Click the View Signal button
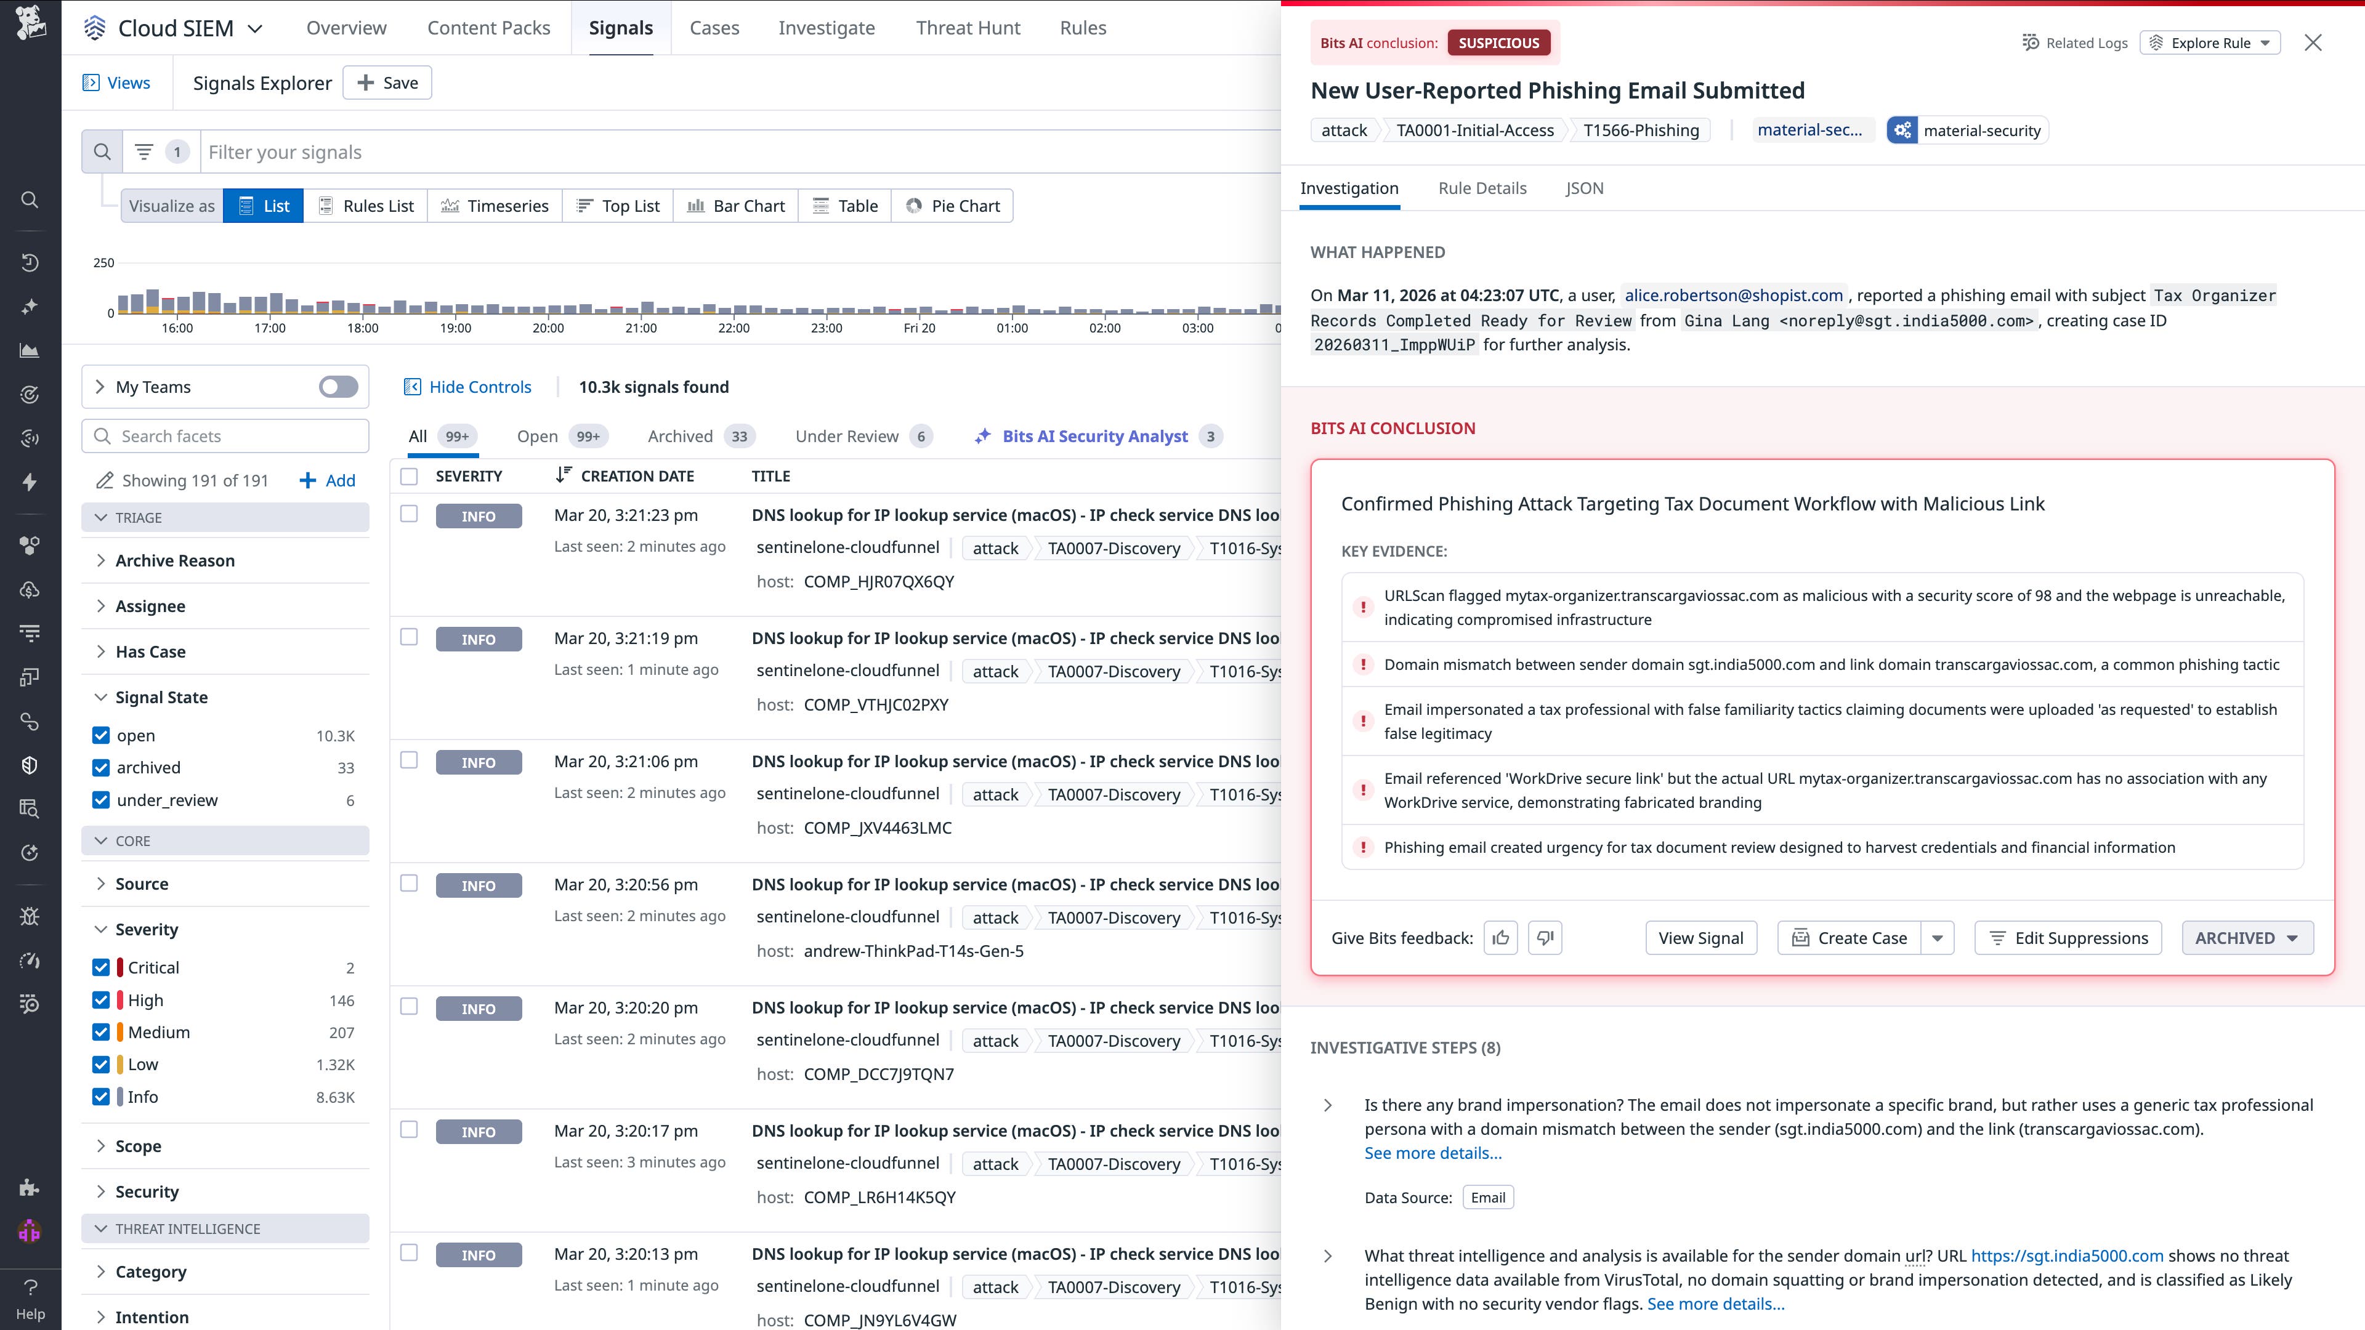Screen dimensions: 2365x1330 pyautogui.click(x=1700, y=937)
